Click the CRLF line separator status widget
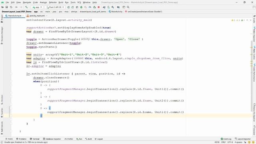The width and height of the screenshot is (256, 144). pos(223,142)
